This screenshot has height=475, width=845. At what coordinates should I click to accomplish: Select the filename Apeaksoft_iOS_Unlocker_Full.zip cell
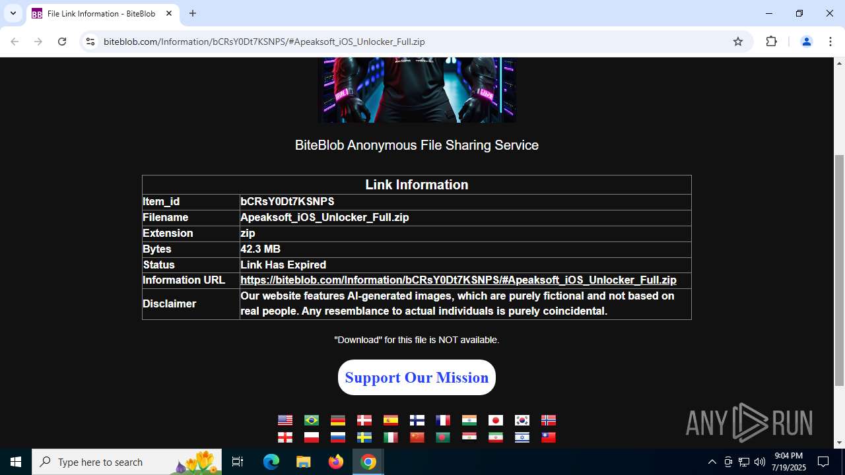465,218
